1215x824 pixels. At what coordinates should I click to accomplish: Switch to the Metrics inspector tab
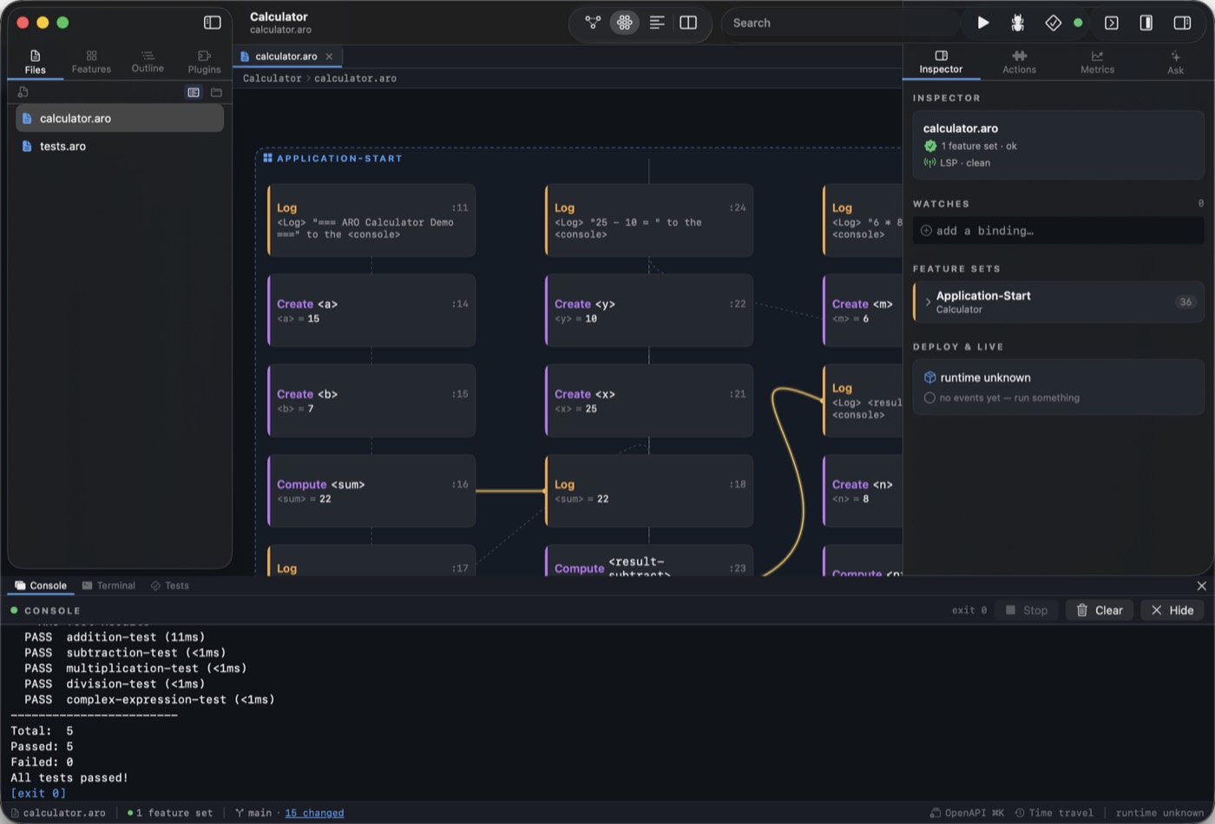tap(1097, 62)
